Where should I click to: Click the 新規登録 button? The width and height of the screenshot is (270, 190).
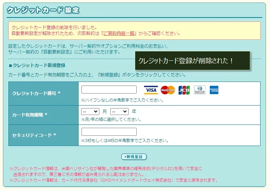(134, 157)
